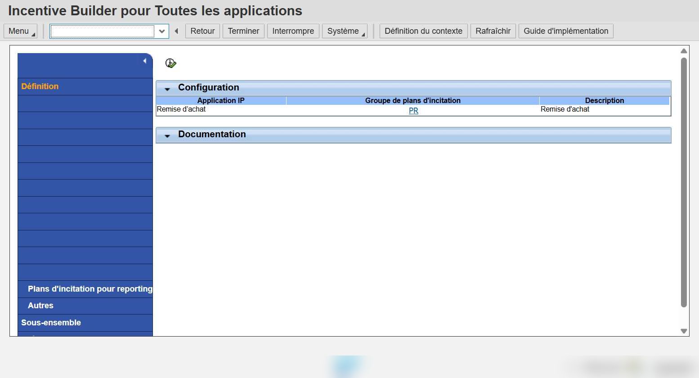Click the Groupe de plans d'incitation header
The image size is (699, 378).
pos(413,100)
